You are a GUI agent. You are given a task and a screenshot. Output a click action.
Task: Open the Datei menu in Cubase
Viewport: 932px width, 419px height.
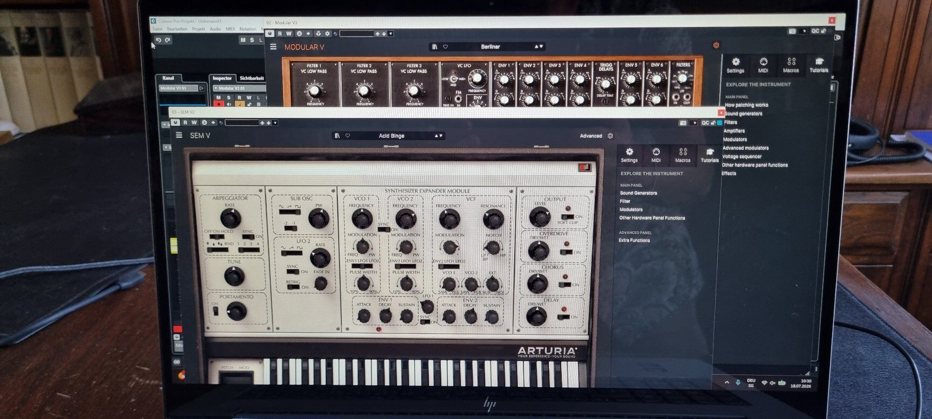(158, 29)
